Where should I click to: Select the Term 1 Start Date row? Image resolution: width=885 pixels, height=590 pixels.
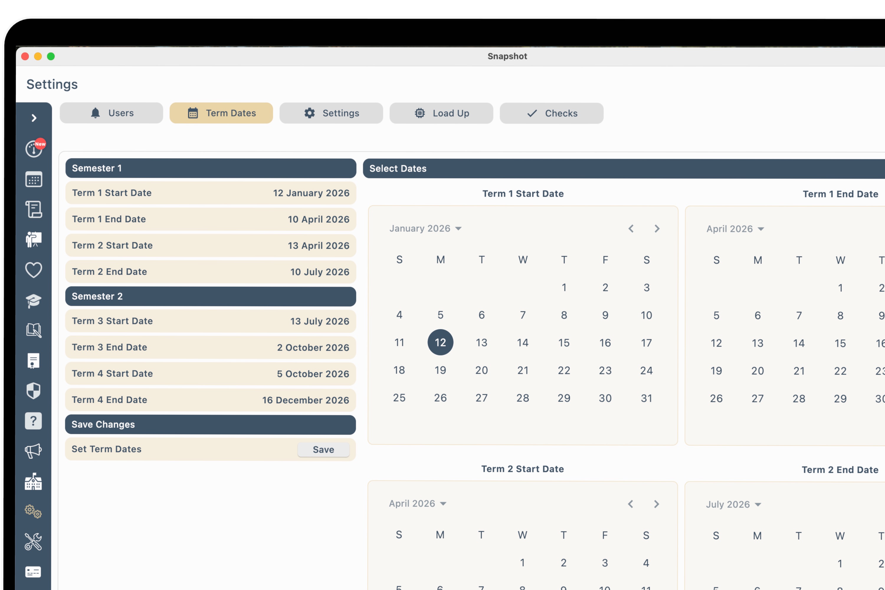pos(211,193)
